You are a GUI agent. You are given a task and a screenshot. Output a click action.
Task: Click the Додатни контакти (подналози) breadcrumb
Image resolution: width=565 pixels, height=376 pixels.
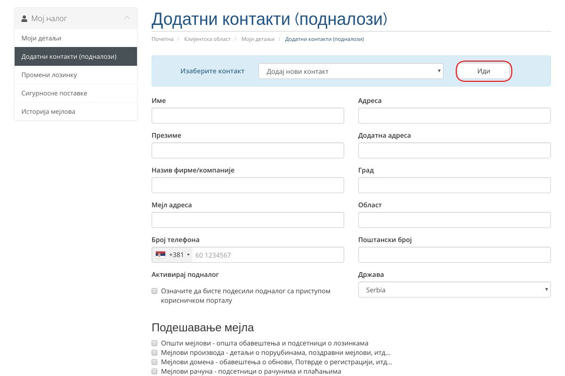point(324,39)
